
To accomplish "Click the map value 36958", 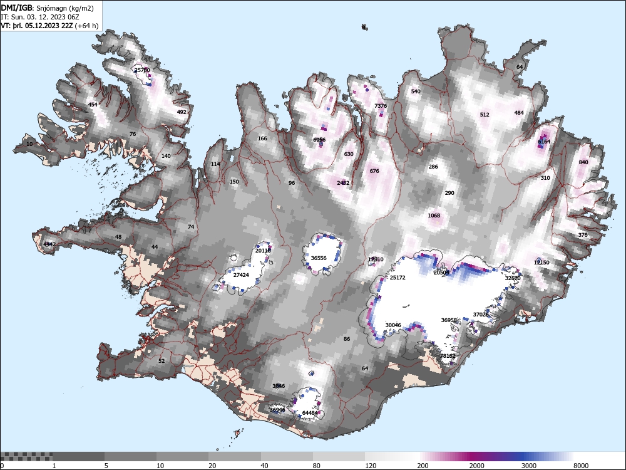I will [449, 320].
